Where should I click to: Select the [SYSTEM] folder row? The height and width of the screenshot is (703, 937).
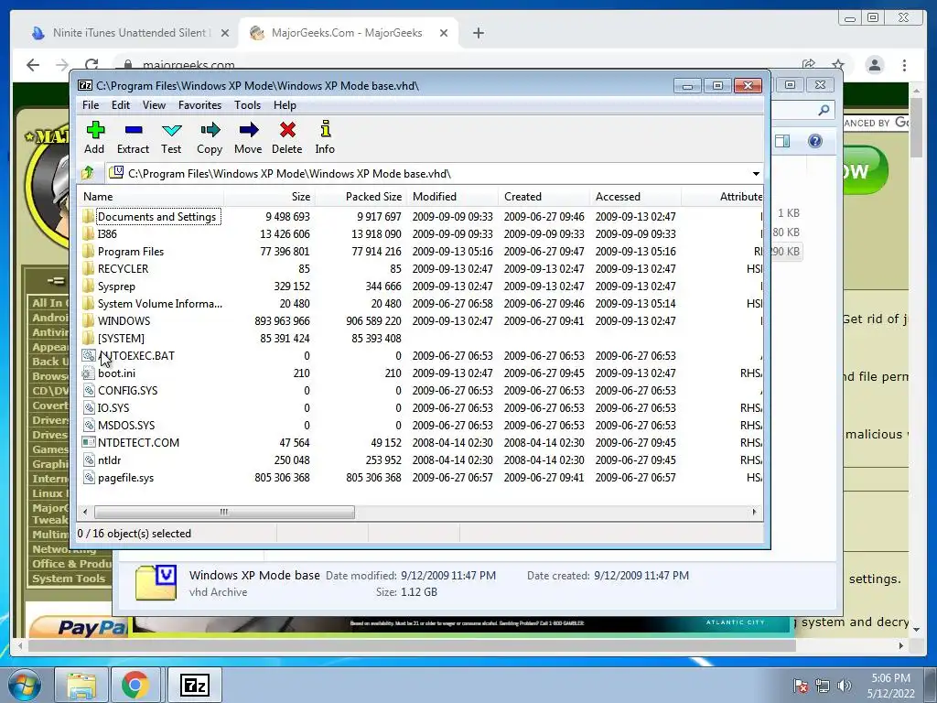click(420, 339)
